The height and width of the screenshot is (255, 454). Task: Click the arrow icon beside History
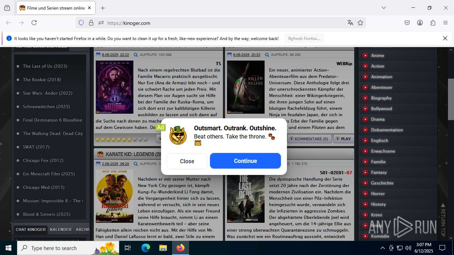pos(365,204)
